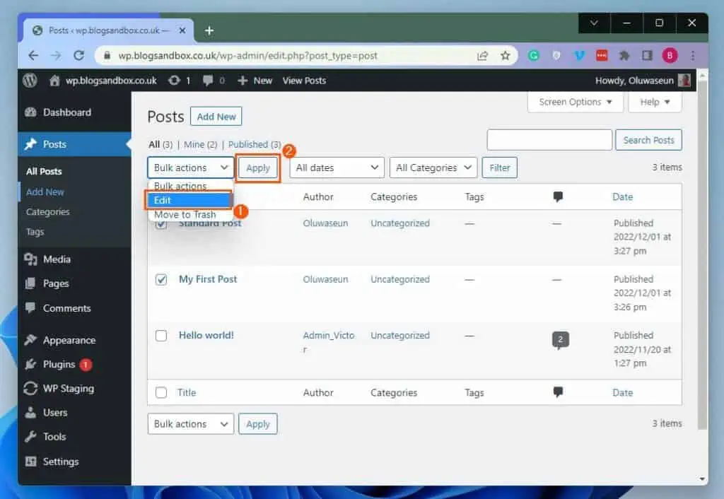Open Add New in Posts submenu

tap(45, 192)
